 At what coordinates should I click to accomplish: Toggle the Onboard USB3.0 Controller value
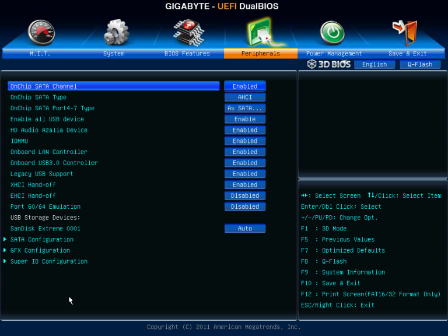(x=245, y=163)
